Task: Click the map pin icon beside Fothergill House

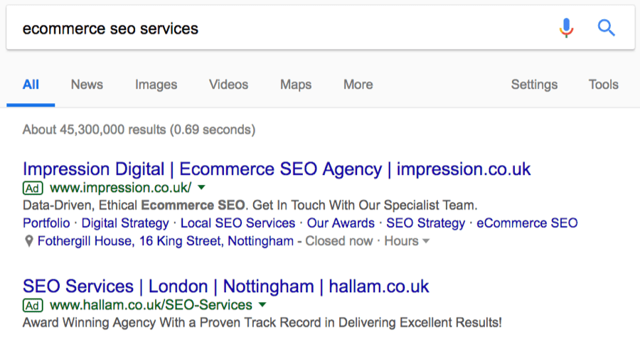Action: [28, 242]
